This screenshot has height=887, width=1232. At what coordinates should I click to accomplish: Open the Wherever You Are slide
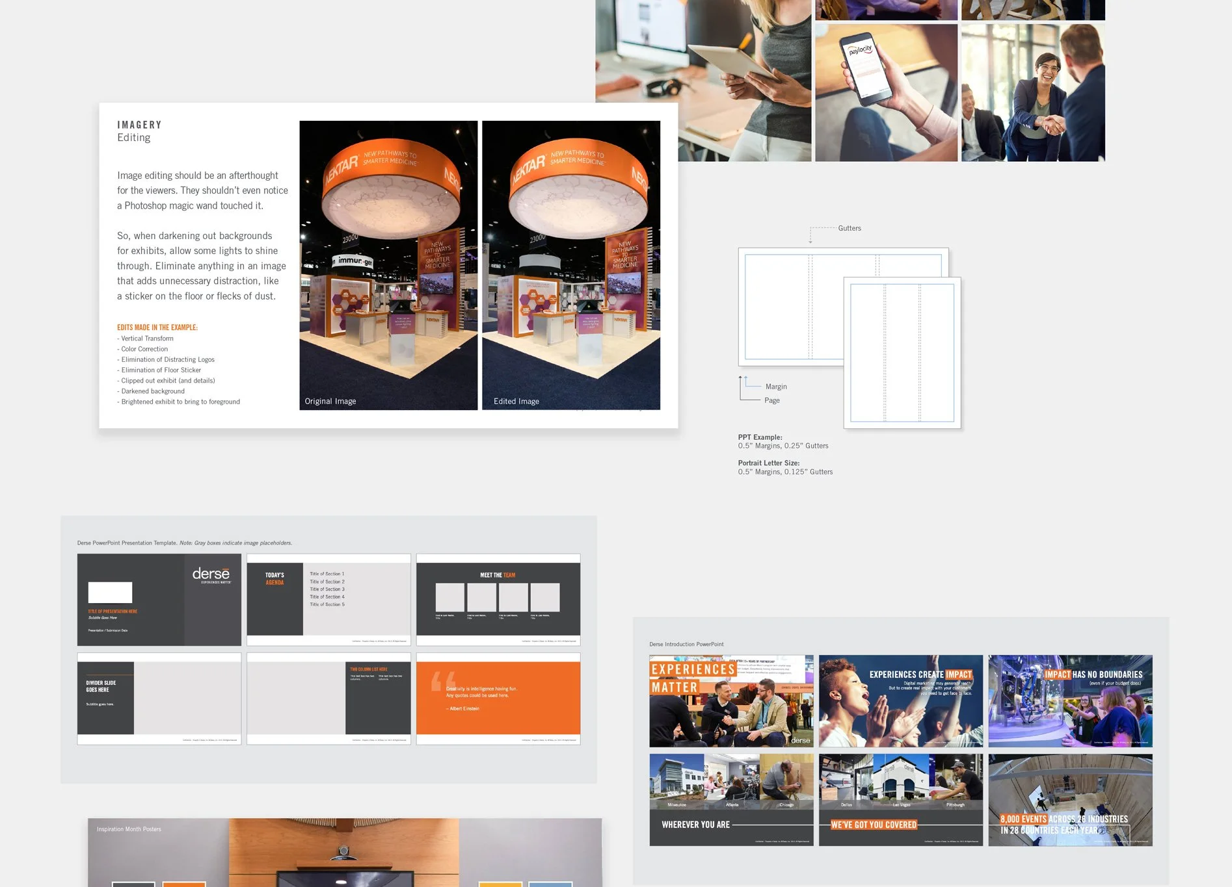(x=731, y=800)
